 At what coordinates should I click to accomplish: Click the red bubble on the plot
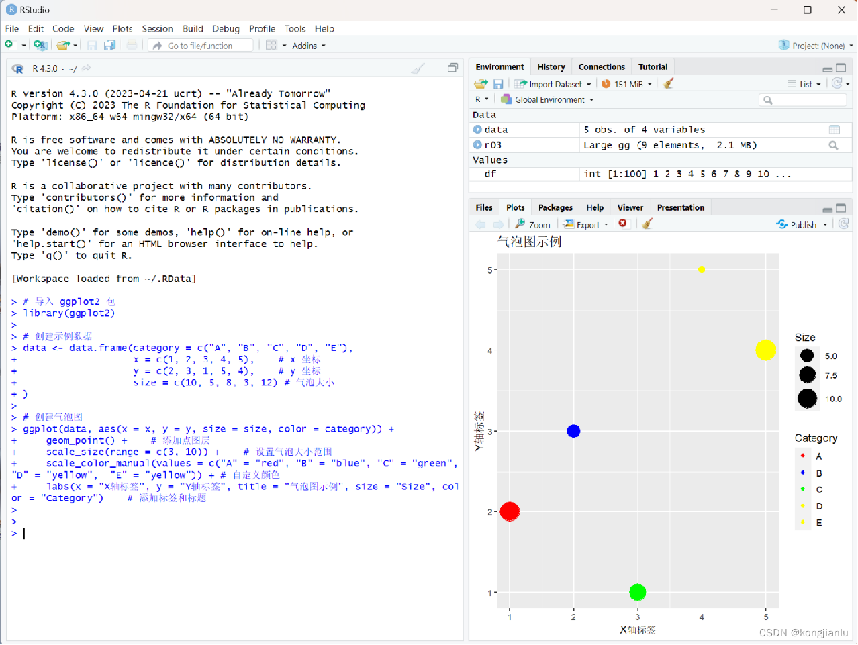click(510, 511)
